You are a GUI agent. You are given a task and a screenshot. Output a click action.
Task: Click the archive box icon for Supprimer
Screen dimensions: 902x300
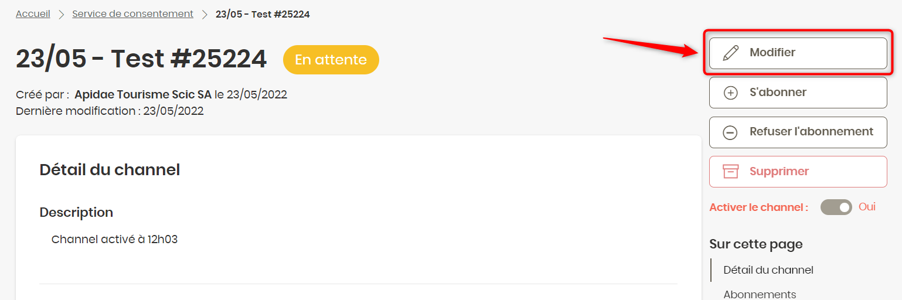point(730,172)
